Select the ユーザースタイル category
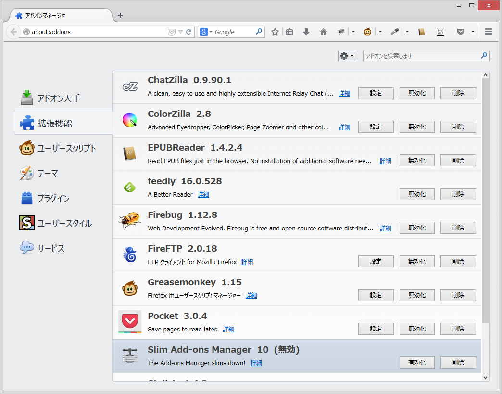502x394 pixels. [63, 223]
